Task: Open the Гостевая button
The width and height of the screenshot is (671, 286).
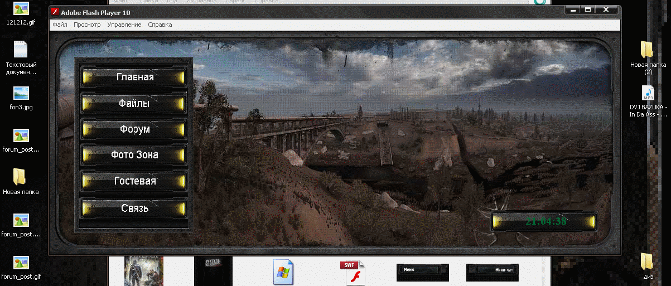Action: 135,181
